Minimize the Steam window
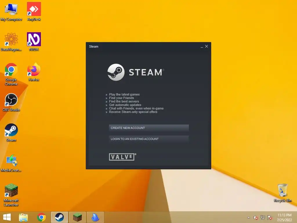The height and width of the screenshot is (223, 297). point(202,46)
